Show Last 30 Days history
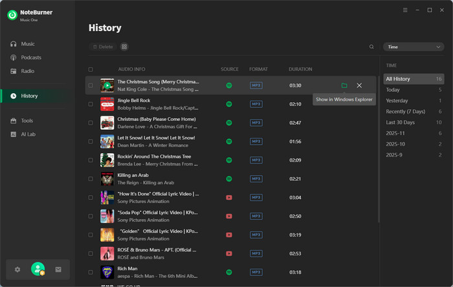This screenshot has height=287, width=453. (x=414, y=122)
